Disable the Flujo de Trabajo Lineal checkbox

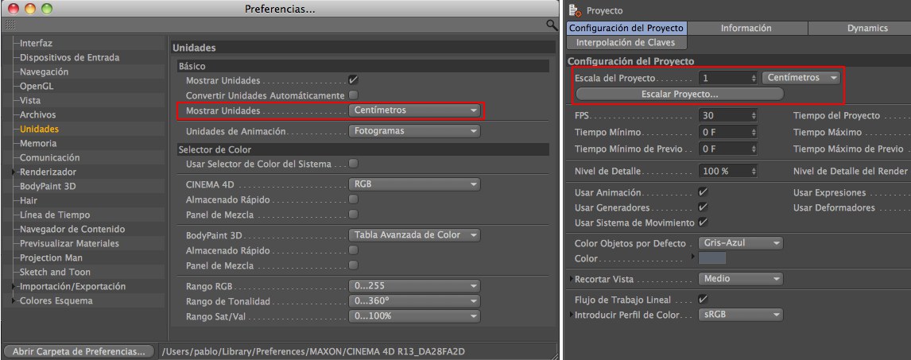(703, 300)
